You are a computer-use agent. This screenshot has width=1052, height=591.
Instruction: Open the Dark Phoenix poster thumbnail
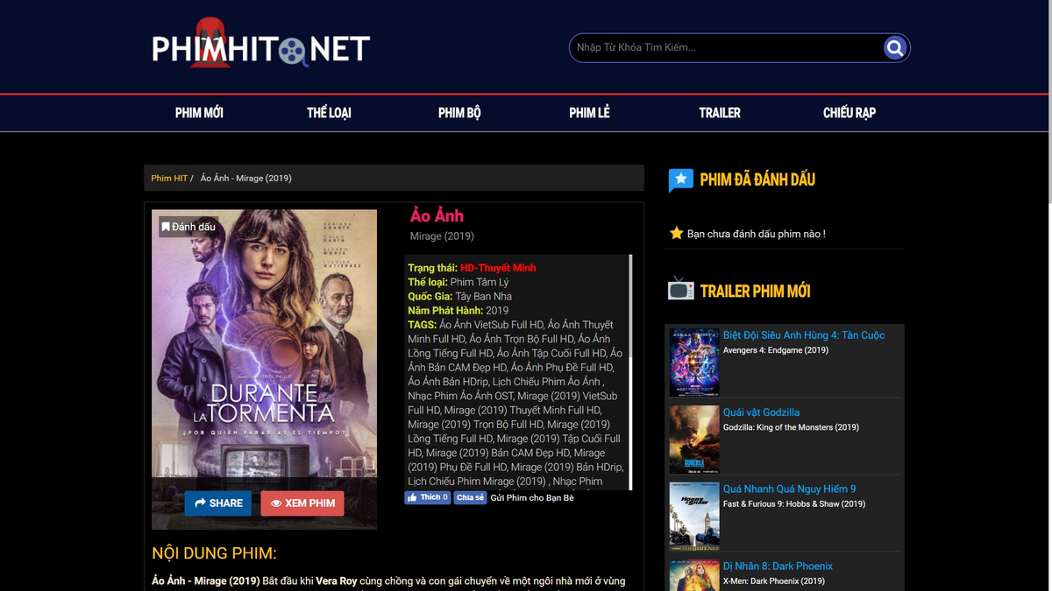(x=694, y=575)
